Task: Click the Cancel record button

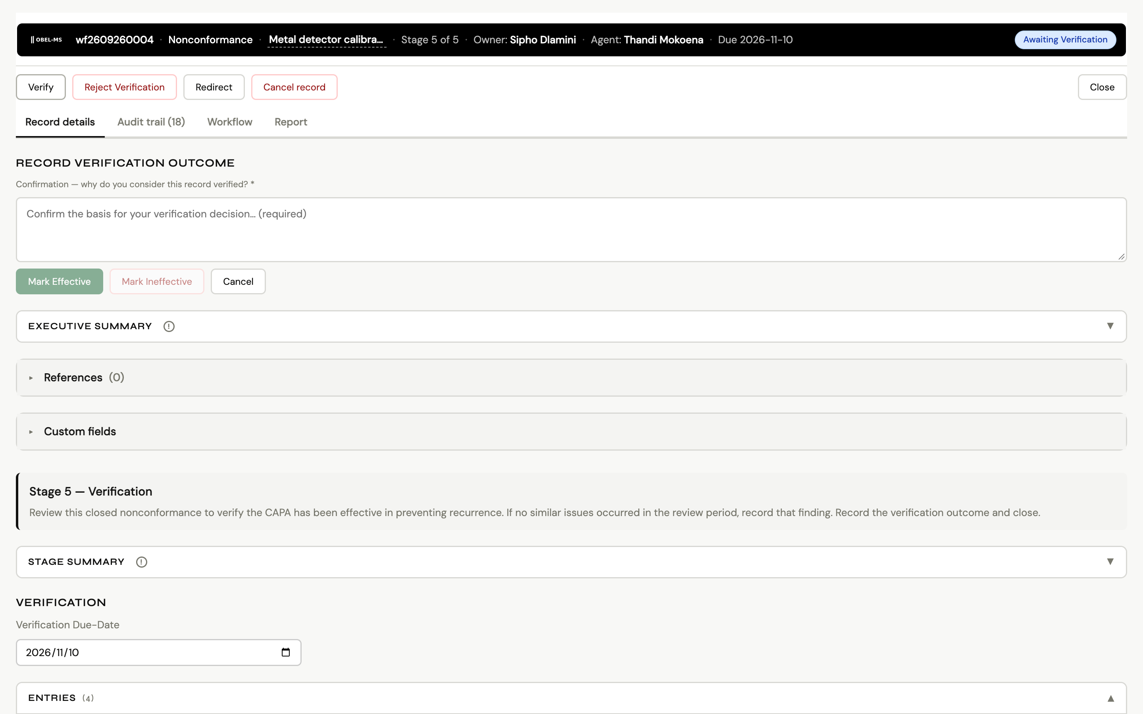Action: 294,87
